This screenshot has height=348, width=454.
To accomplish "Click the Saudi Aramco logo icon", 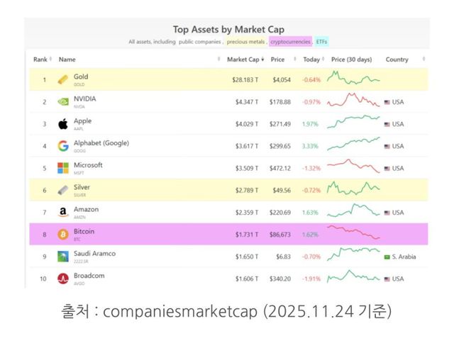I will coord(62,257).
